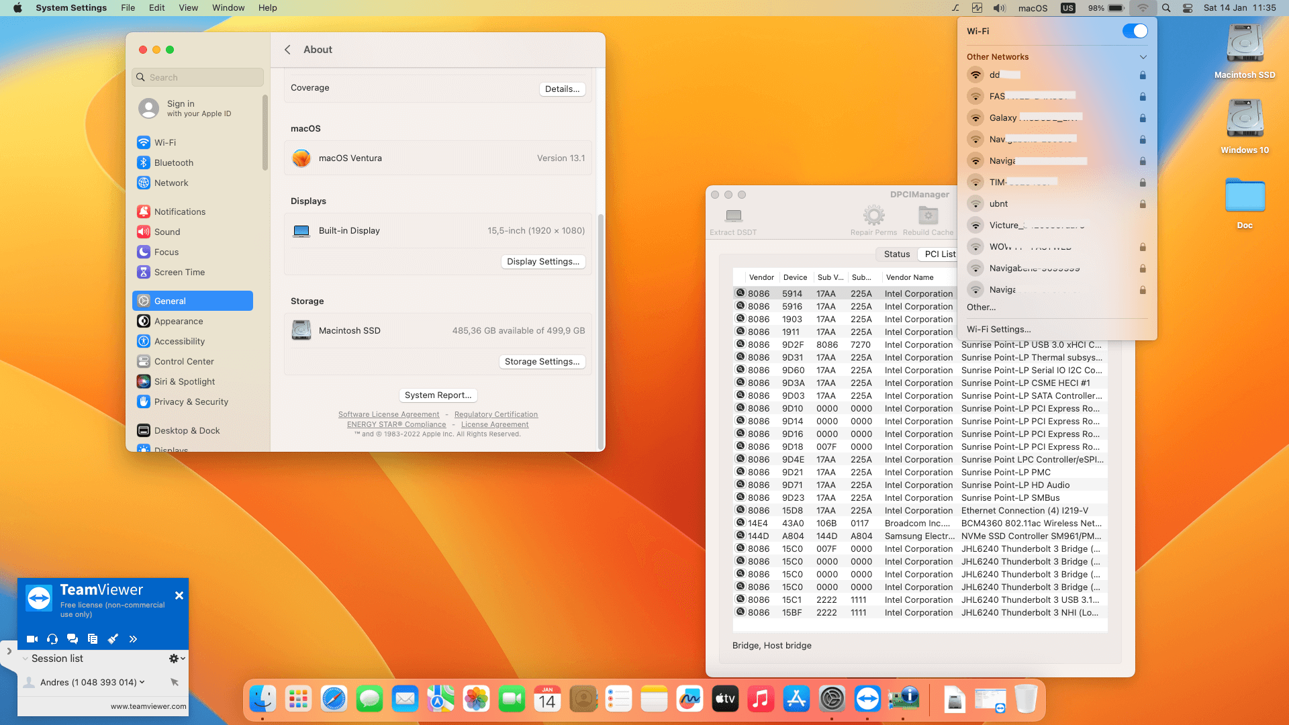Open Control Center icon in menu bar

1188,8
